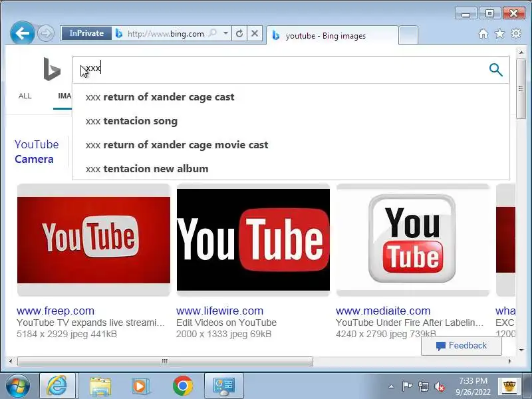Switch to the IMAGES results tab
Image resolution: width=532 pixels, height=399 pixels.
coord(65,96)
